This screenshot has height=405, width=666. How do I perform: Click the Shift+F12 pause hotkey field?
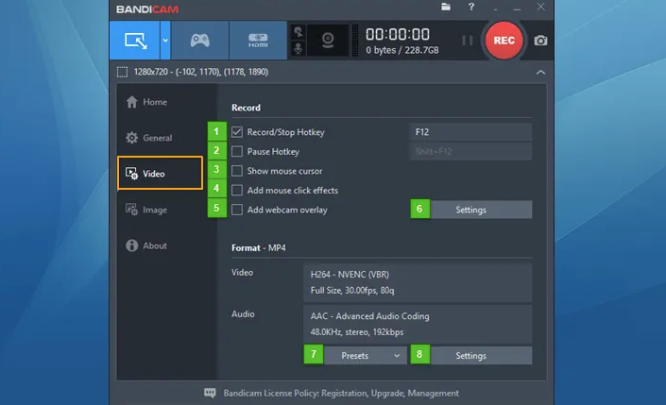[x=470, y=152]
